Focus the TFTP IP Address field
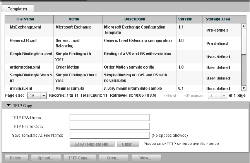This screenshot has height=163, width=250. tap(110, 118)
